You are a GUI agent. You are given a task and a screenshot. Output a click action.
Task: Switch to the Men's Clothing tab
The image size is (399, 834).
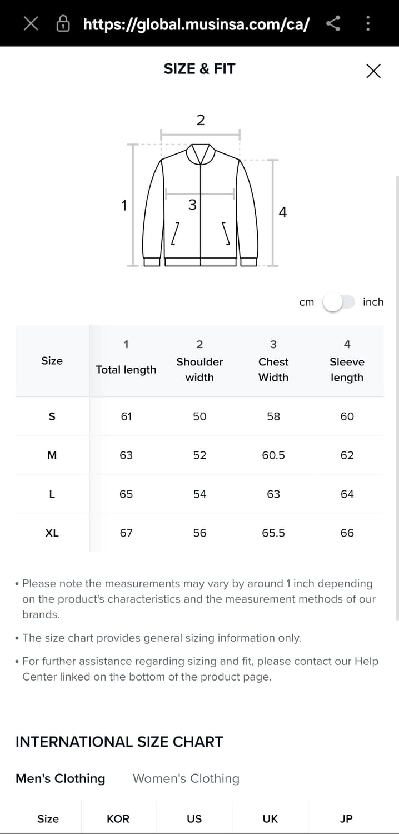point(60,778)
